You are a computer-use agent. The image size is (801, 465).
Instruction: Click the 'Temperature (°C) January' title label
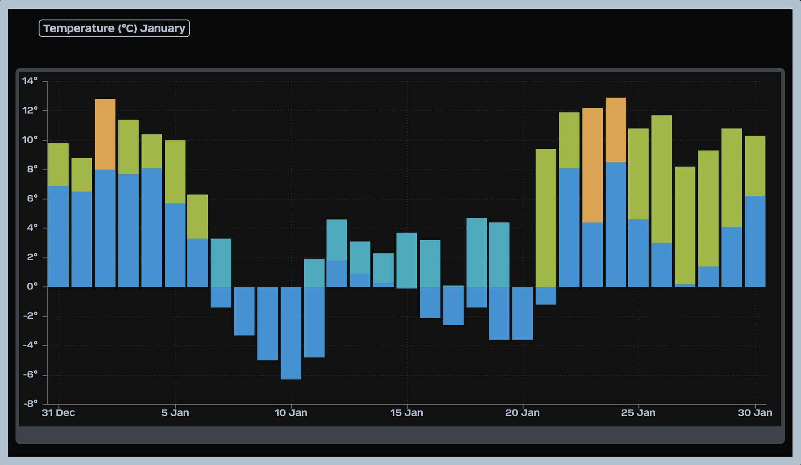coord(114,28)
